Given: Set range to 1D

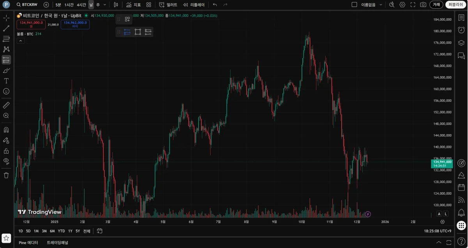Looking at the screenshot, I should tap(21, 231).
